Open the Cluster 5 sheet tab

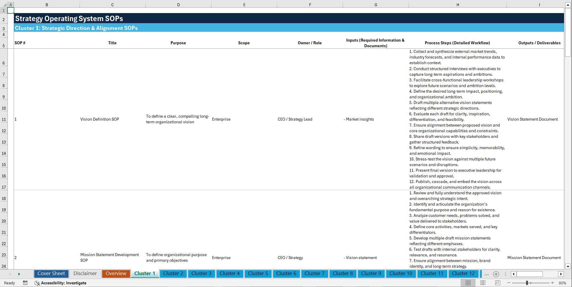[x=258, y=274]
